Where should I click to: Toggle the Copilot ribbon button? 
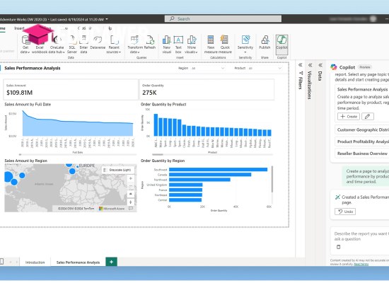(x=281, y=45)
